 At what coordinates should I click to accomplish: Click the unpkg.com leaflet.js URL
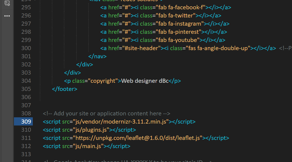click(x=138, y=138)
